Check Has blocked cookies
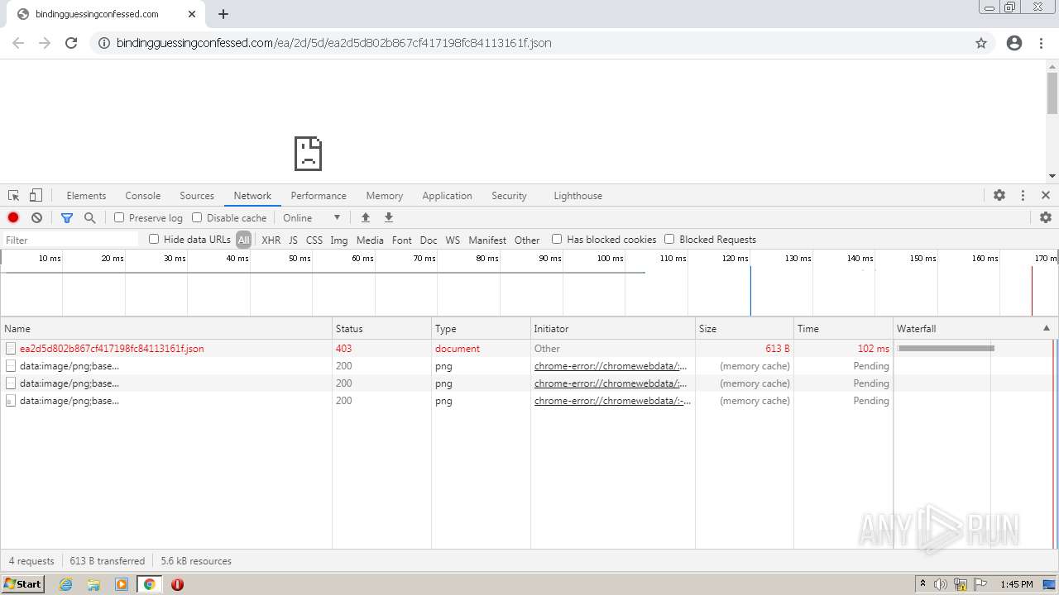 557,239
